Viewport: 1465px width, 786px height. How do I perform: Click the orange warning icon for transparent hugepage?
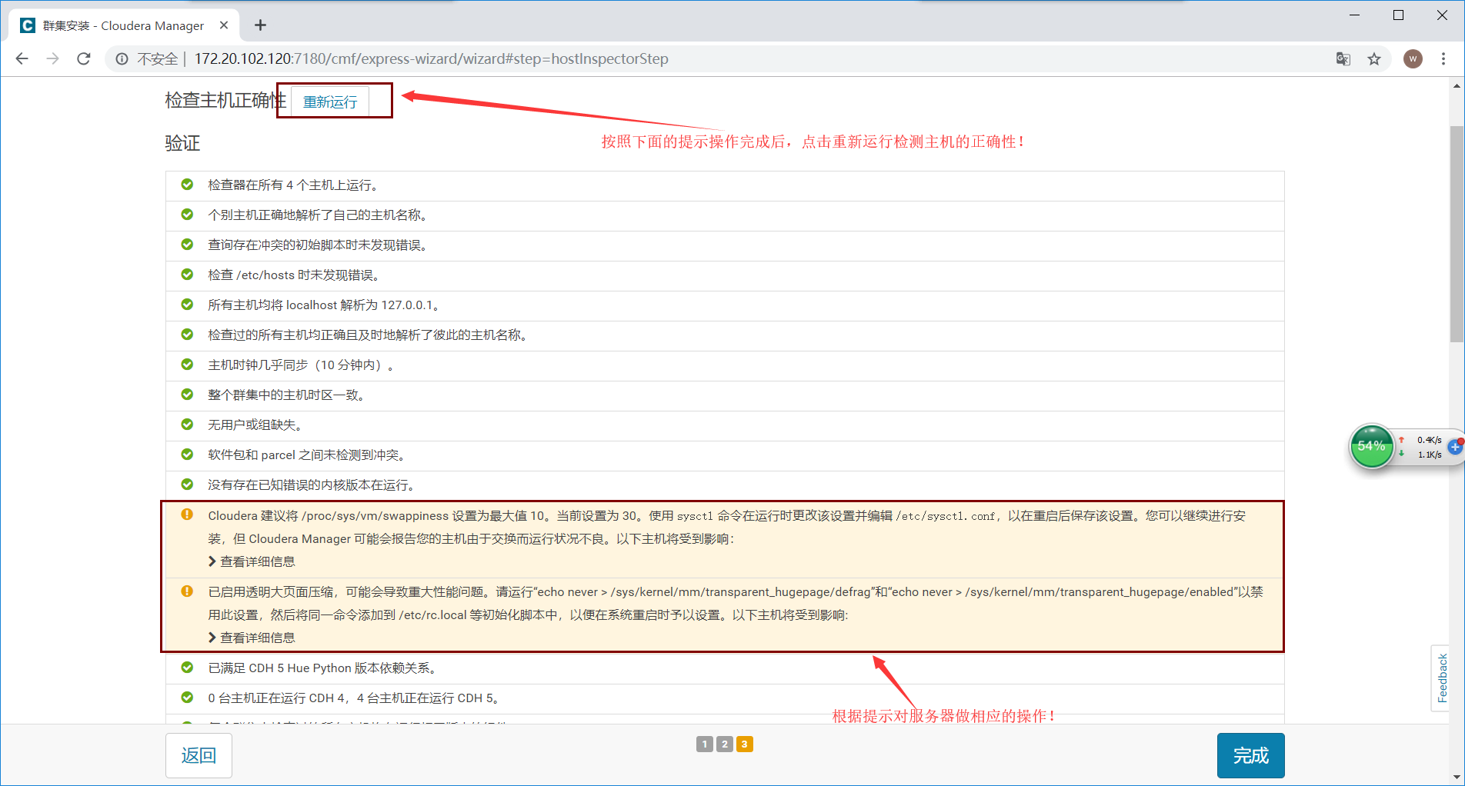click(187, 591)
